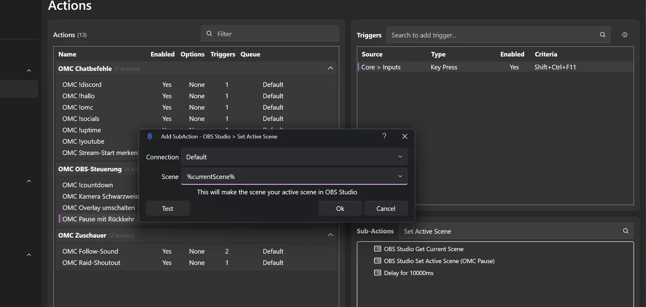The width and height of the screenshot is (646, 307).
Task: Click the Options column header in Actions
Action: point(192,54)
